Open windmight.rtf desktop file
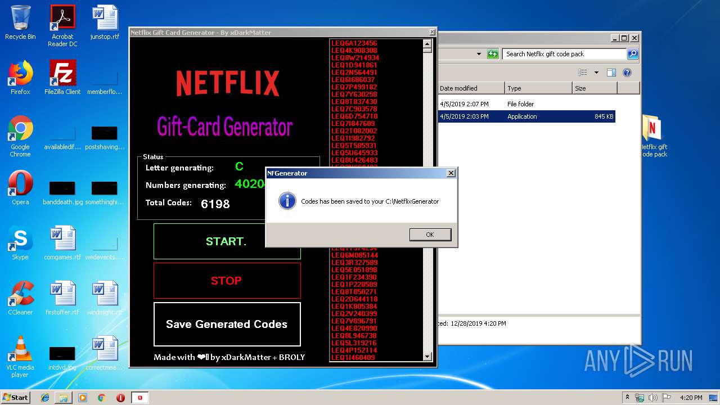Image resolution: width=720 pixels, height=405 pixels. [105, 298]
